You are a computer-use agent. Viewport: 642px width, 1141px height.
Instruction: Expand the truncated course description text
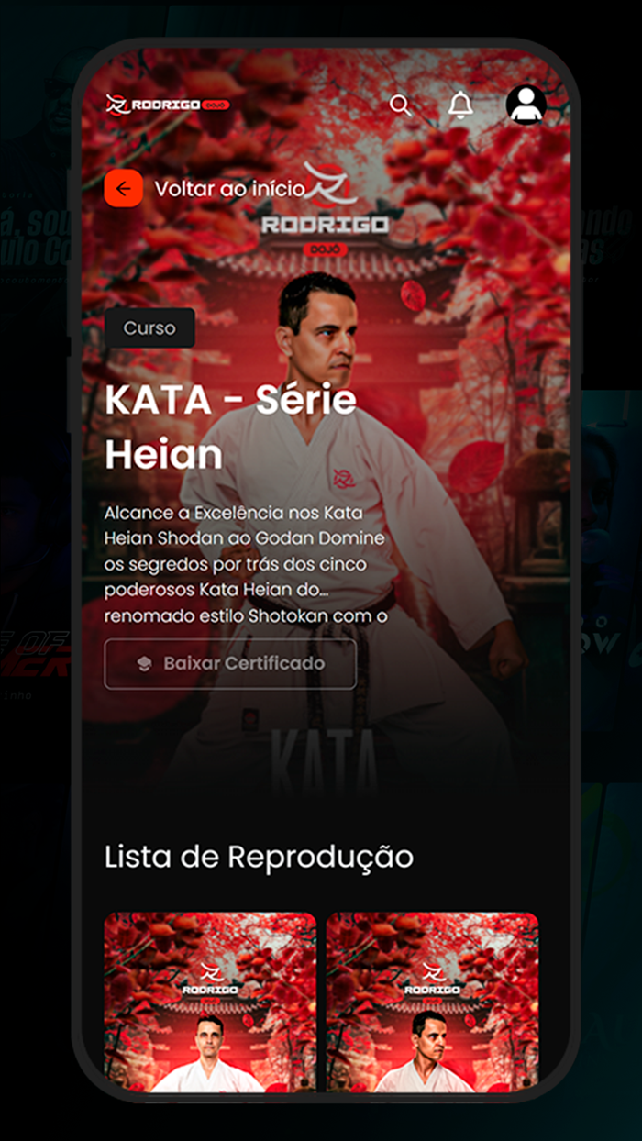245,564
